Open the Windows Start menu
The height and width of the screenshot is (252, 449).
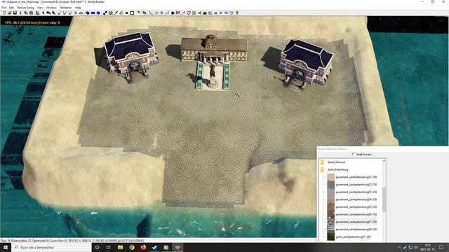(x=6, y=247)
